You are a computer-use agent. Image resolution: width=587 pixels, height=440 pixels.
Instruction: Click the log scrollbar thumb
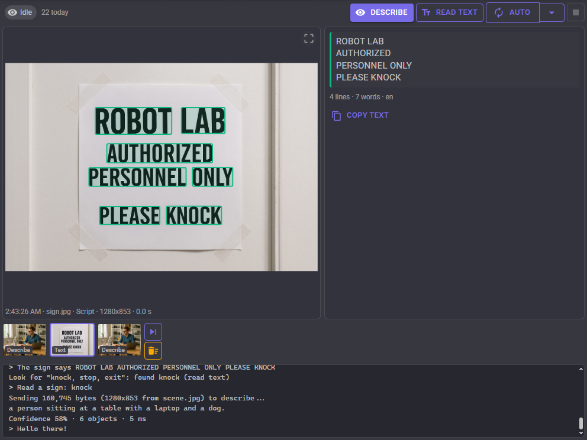pyautogui.click(x=580, y=423)
